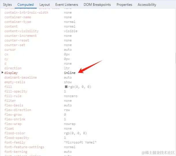Switch to DOM Breakpoints tab

[97, 5]
